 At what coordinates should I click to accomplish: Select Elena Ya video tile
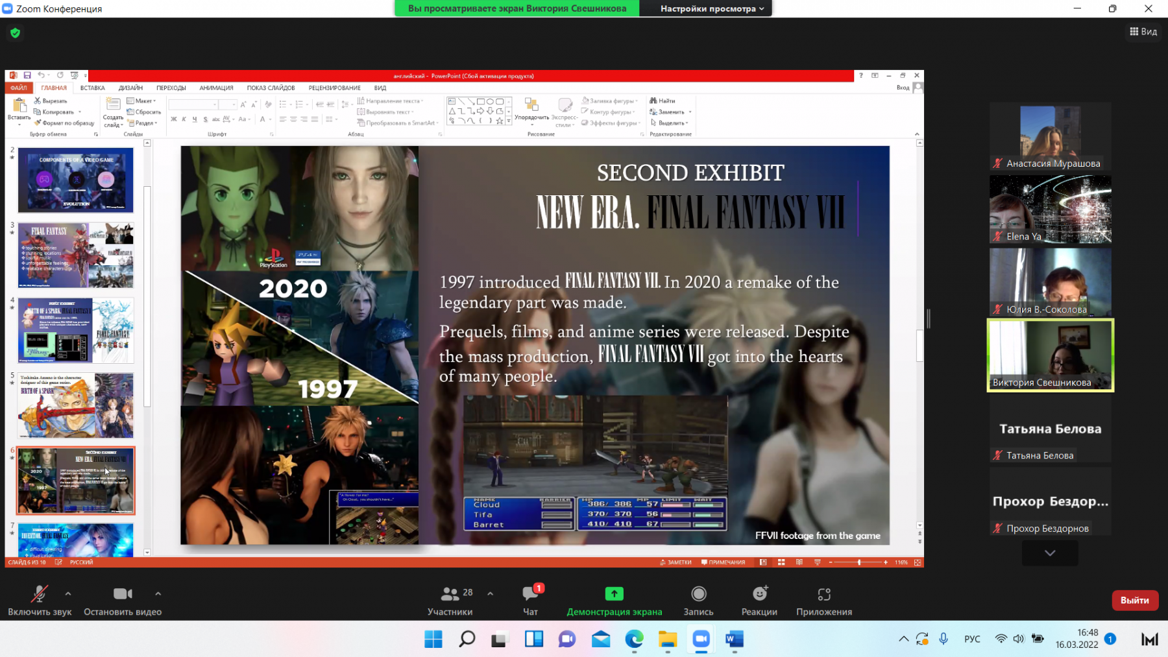click(1051, 209)
